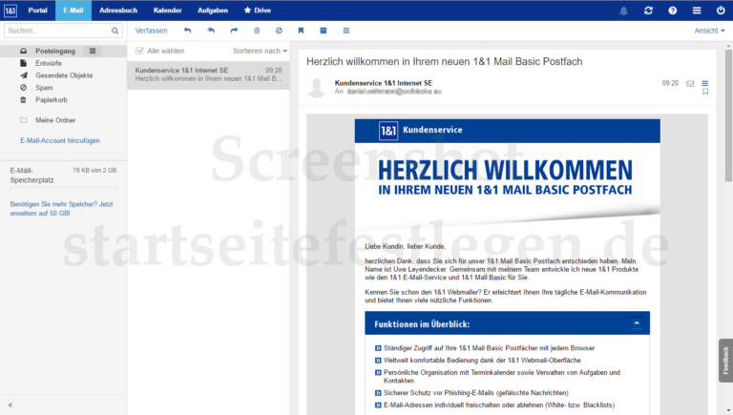
Task: Open more actions toolbar menu icon
Action: tap(346, 31)
